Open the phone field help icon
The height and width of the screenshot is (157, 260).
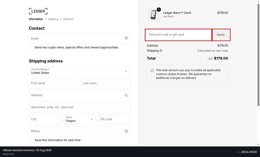tap(126, 131)
